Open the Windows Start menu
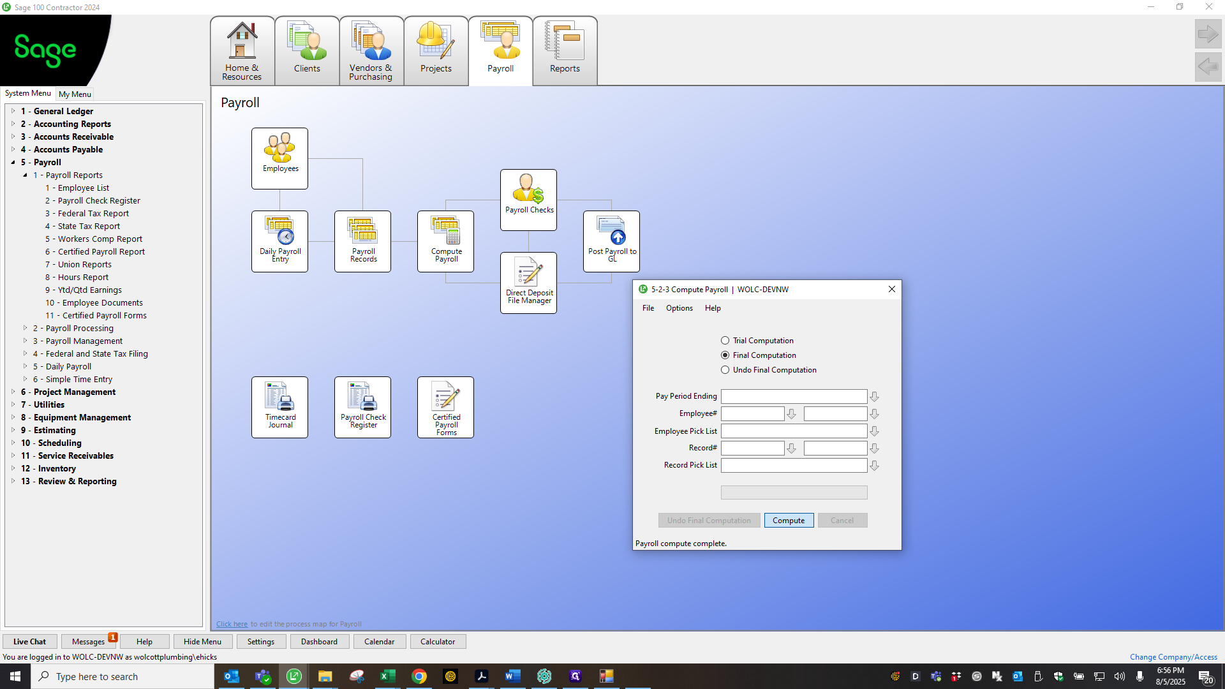Screen dimensions: 1225x689 [x=15, y=676]
